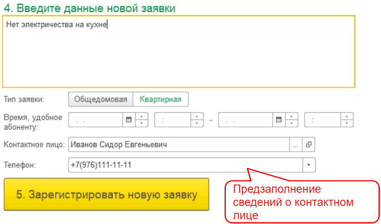
Task: Increase end time with up arrow
Action: [347, 116]
